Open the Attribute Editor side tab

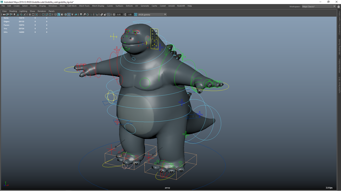339,65
